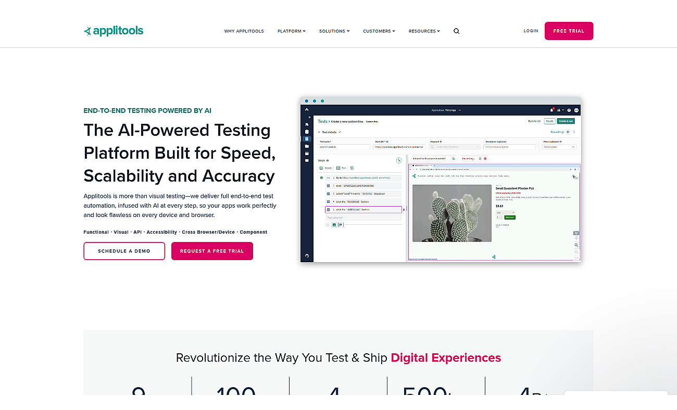Image resolution: width=677 pixels, height=410 pixels.
Task: Click the help question mark in product screenshot
Action: click(569, 110)
